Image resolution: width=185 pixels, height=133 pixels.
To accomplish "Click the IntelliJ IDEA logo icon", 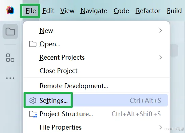I will tap(10, 10).
